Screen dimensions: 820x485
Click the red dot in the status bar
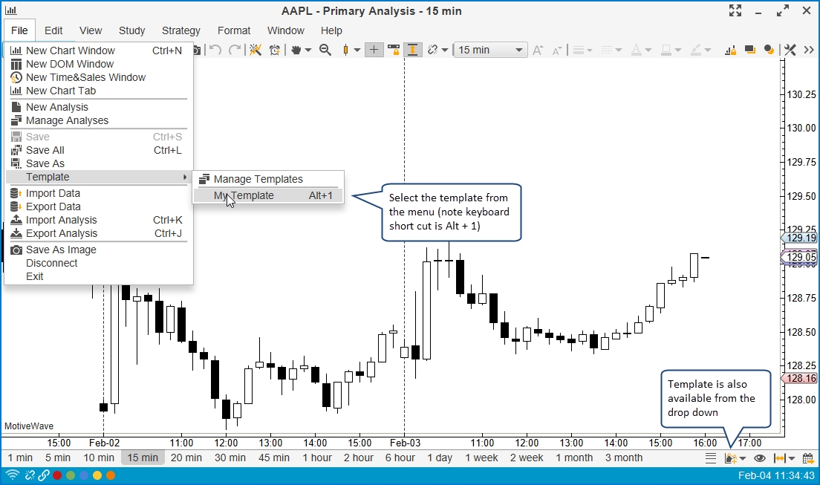[57, 475]
